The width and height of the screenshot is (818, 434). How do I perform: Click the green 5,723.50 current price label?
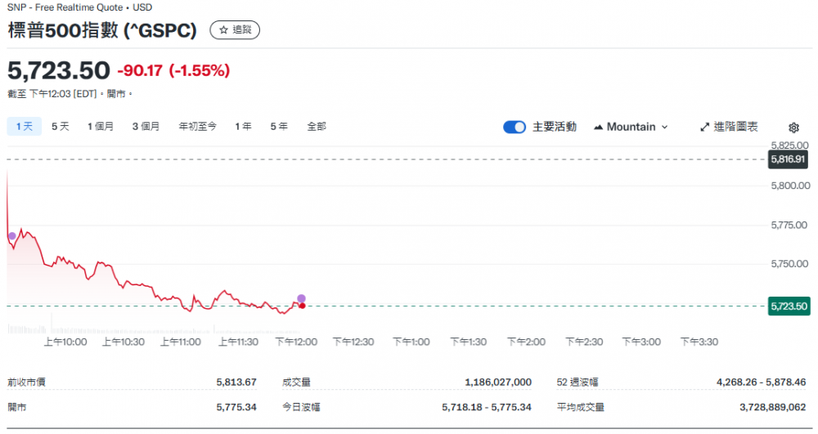[x=789, y=306]
